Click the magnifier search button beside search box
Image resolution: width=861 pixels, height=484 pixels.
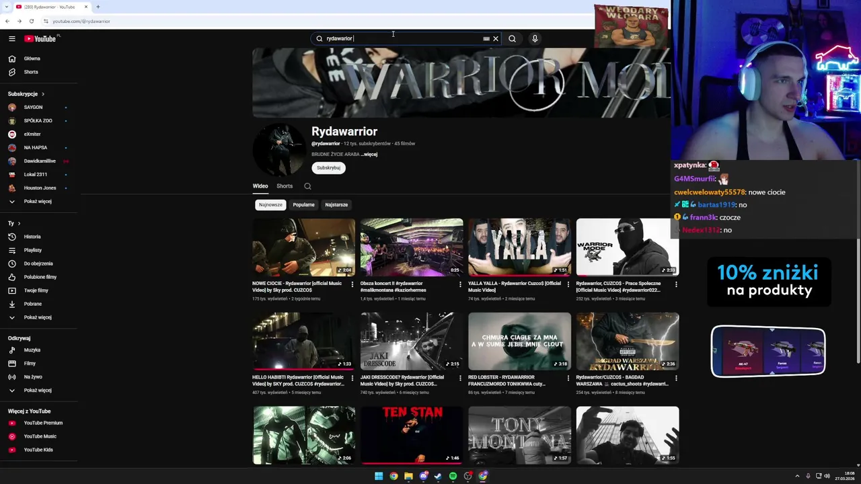click(x=512, y=39)
